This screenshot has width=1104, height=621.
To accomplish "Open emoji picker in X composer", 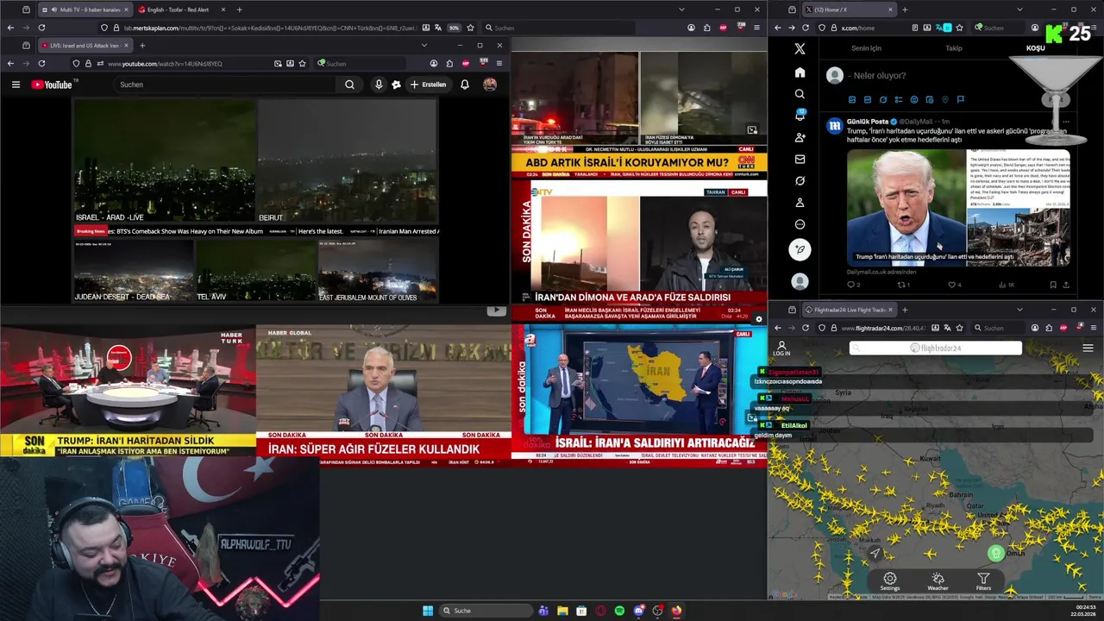I will click(914, 99).
